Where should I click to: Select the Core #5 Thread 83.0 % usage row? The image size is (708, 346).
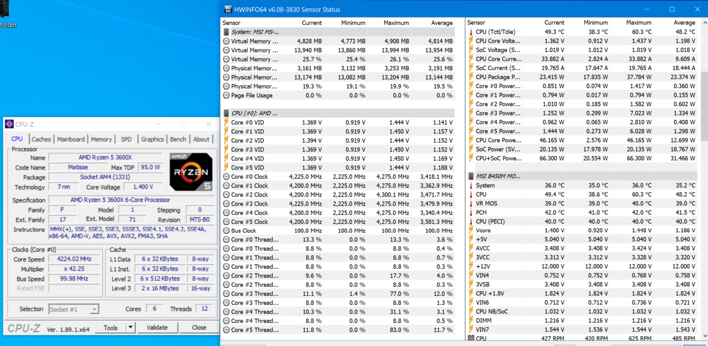(x=338, y=330)
